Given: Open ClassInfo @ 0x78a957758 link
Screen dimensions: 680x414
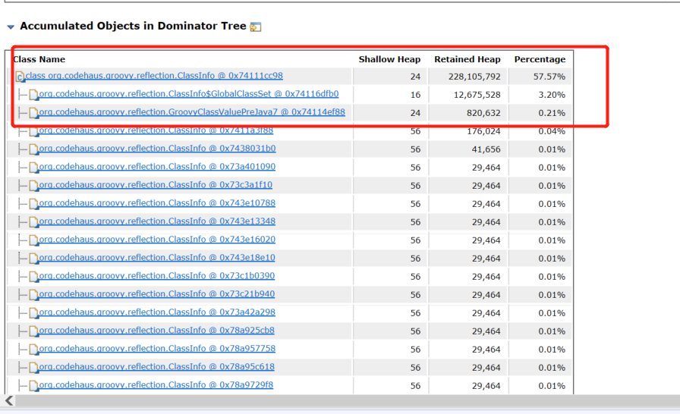Looking at the screenshot, I should pyautogui.click(x=157, y=349).
